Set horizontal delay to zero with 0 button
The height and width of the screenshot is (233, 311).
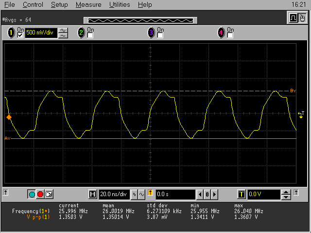point(207,194)
